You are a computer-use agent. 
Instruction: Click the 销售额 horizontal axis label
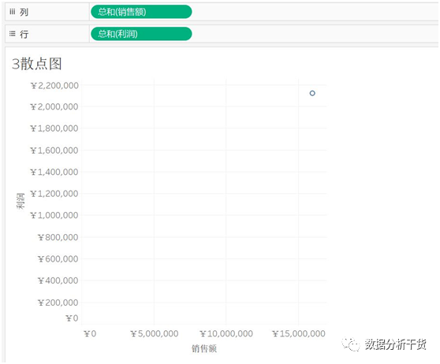pyautogui.click(x=204, y=348)
